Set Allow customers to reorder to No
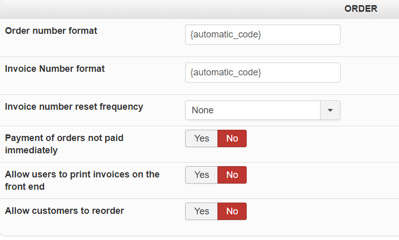The height and width of the screenshot is (240, 399). [x=232, y=211]
